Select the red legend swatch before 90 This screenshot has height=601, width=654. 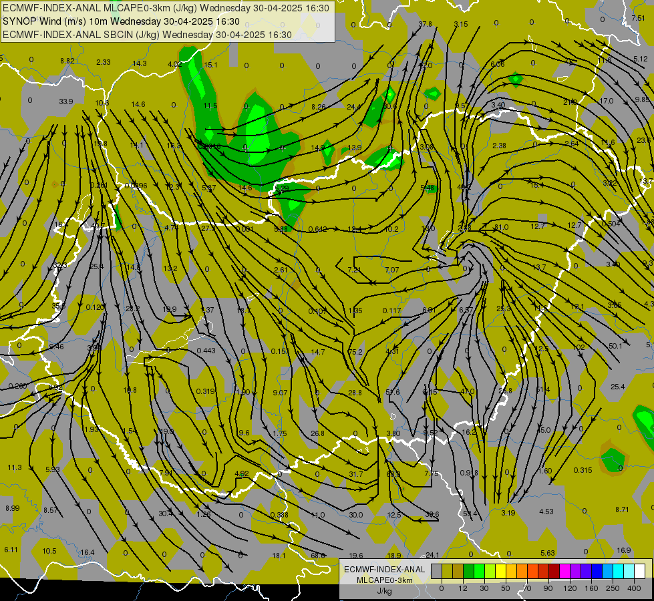(544, 571)
